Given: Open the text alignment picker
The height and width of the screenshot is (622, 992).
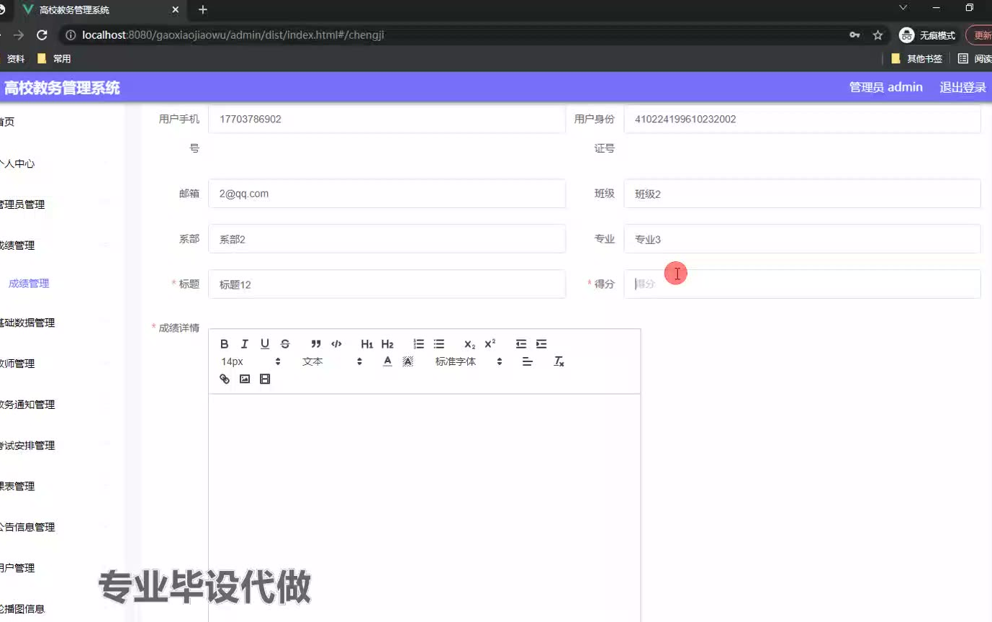Looking at the screenshot, I should (528, 361).
